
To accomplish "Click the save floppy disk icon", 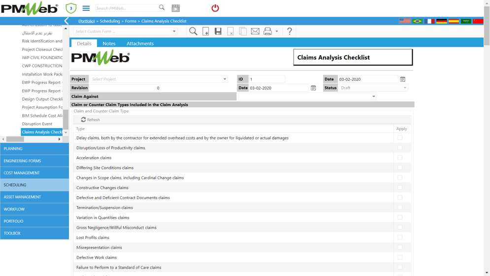I will 218,32.
